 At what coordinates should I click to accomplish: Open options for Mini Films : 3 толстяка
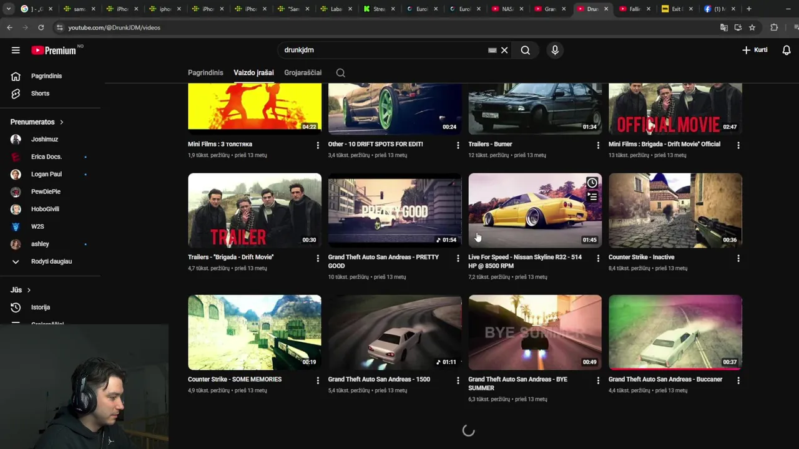click(x=318, y=145)
